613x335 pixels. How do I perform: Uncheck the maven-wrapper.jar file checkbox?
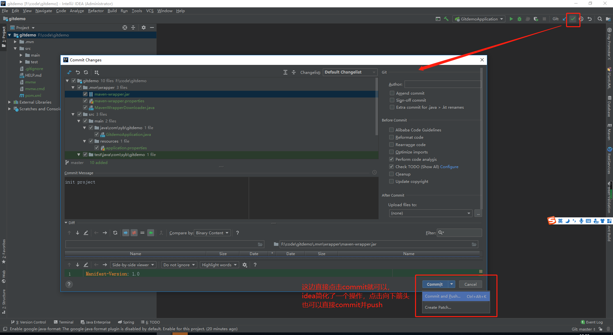(x=85, y=94)
